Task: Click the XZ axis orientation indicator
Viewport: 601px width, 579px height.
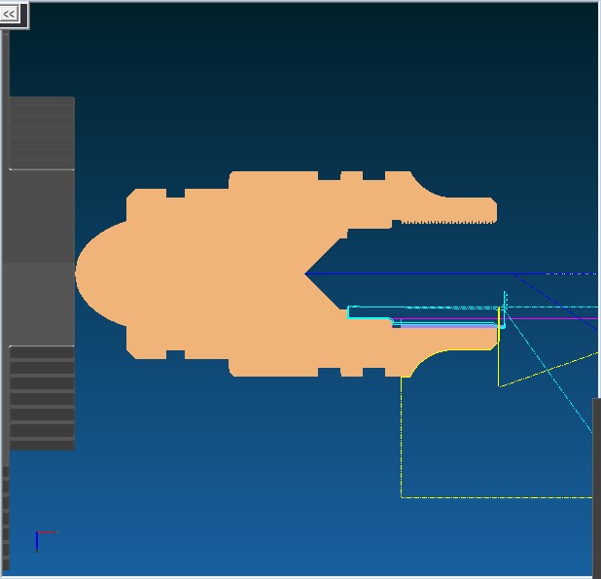Action: (x=47, y=541)
